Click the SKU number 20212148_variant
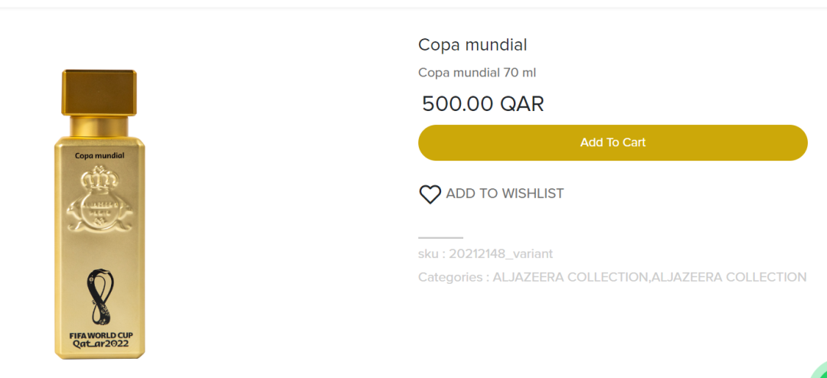The height and width of the screenshot is (378, 827). (x=501, y=253)
